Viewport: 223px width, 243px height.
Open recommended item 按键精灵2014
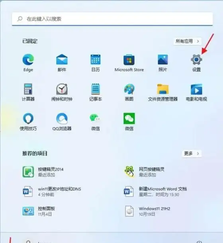(43, 172)
